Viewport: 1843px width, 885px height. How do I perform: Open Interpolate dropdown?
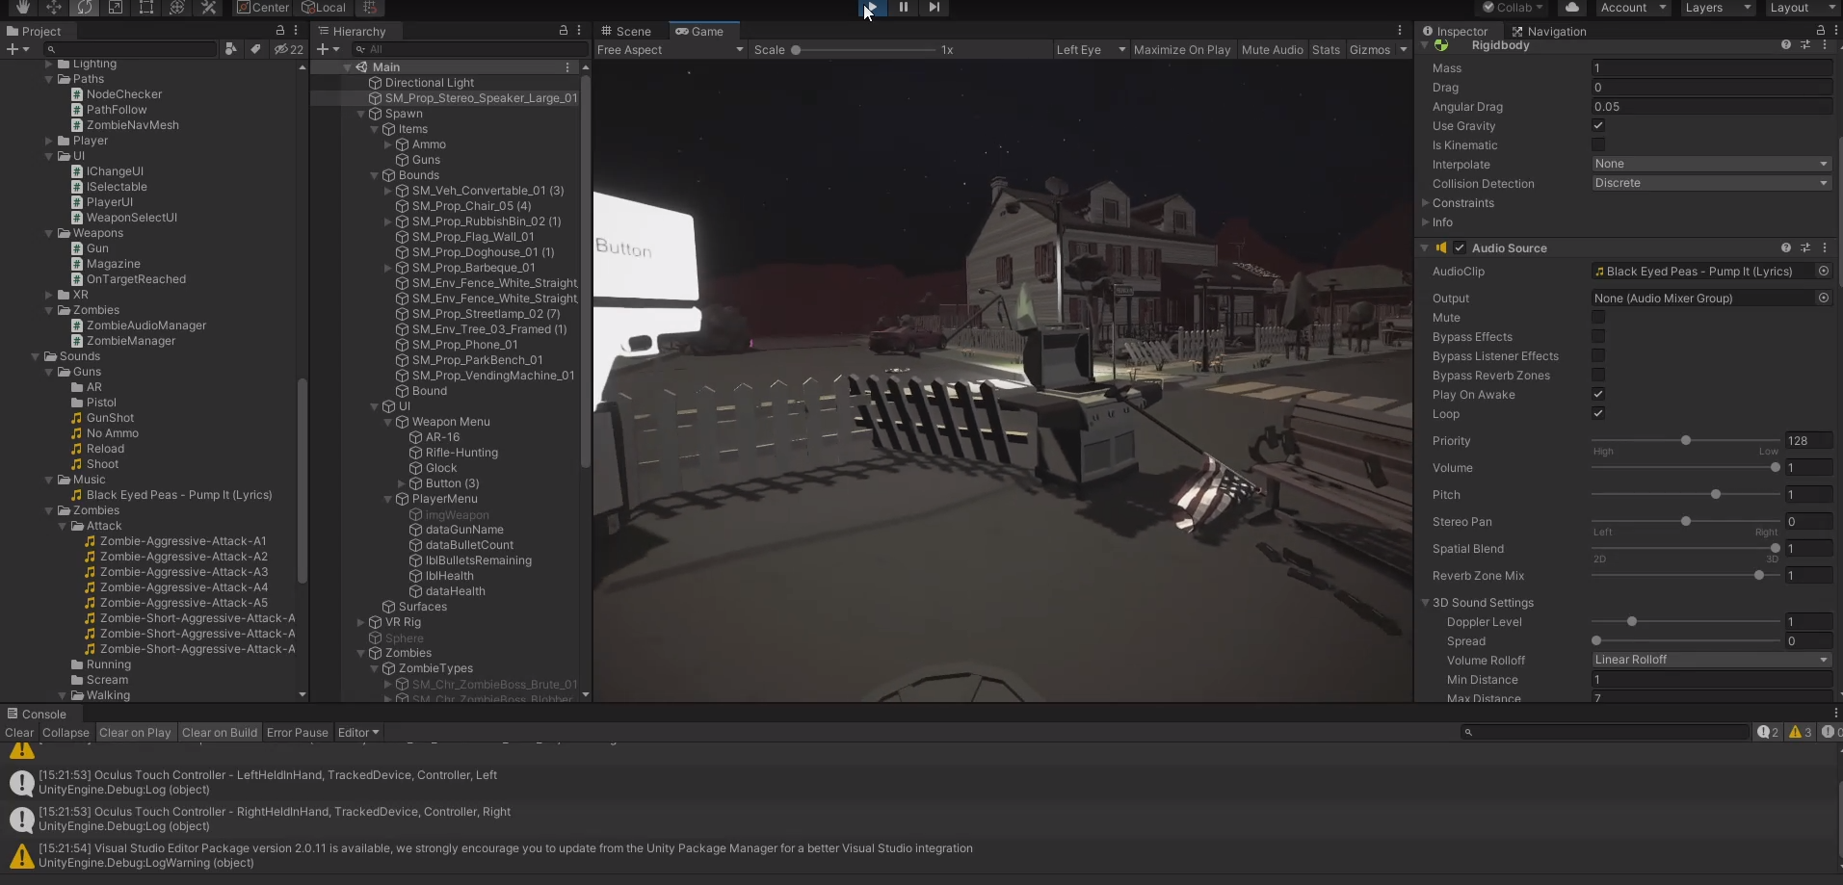pyautogui.click(x=1711, y=164)
